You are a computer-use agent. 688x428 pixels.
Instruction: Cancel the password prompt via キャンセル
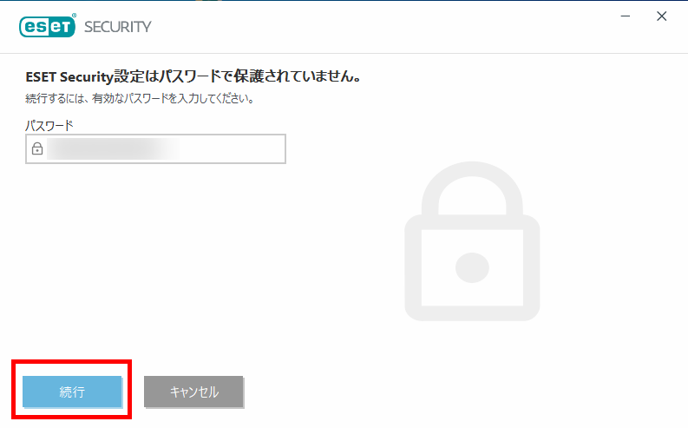(193, 392)
